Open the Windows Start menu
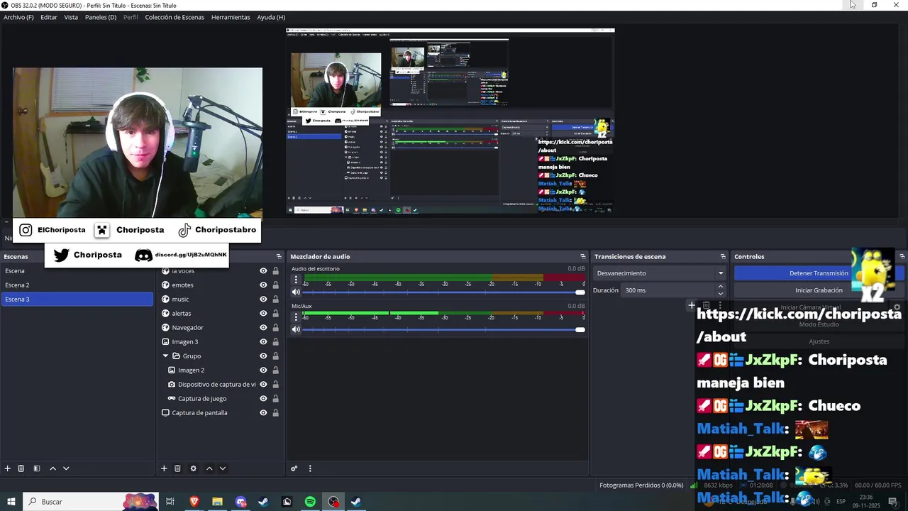Screen dimensions: 908x511 pyautogui.click(x=11, y=502)
